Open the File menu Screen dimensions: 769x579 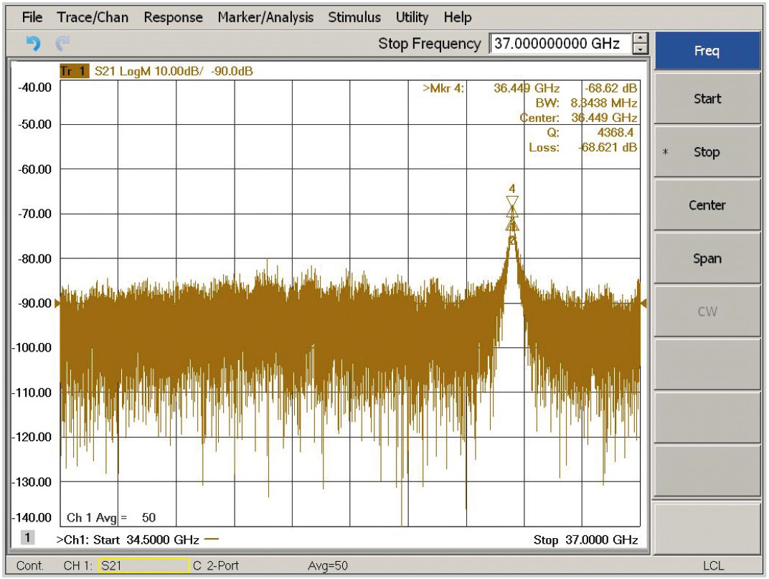click(x=32, y=17)
